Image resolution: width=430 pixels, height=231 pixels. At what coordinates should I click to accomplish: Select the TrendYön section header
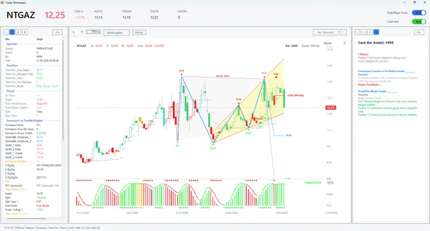click(x=12, y=66)
